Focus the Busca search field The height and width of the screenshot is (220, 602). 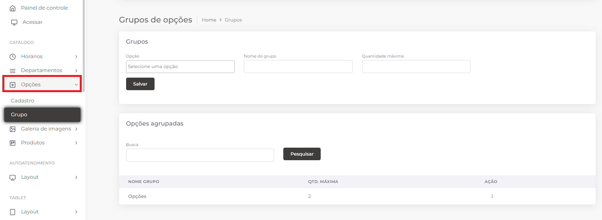tap(200, 155)
